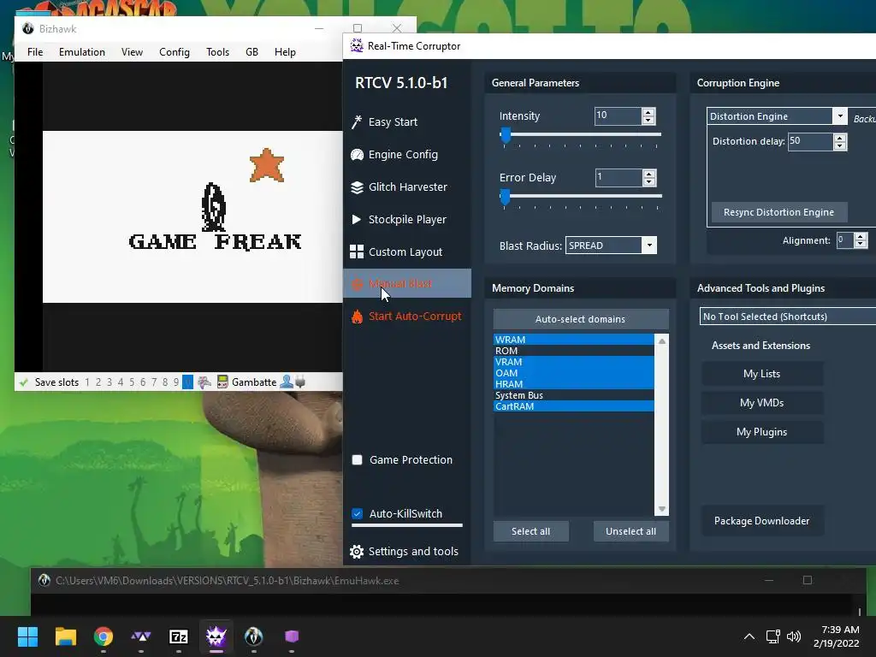Screen dimensions: 876x657
Task: Click Intensity number input field
Action: pyautogui.click(x=618, y=115)
